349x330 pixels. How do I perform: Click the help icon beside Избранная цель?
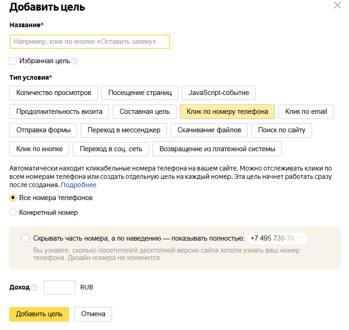coord(74,61)
